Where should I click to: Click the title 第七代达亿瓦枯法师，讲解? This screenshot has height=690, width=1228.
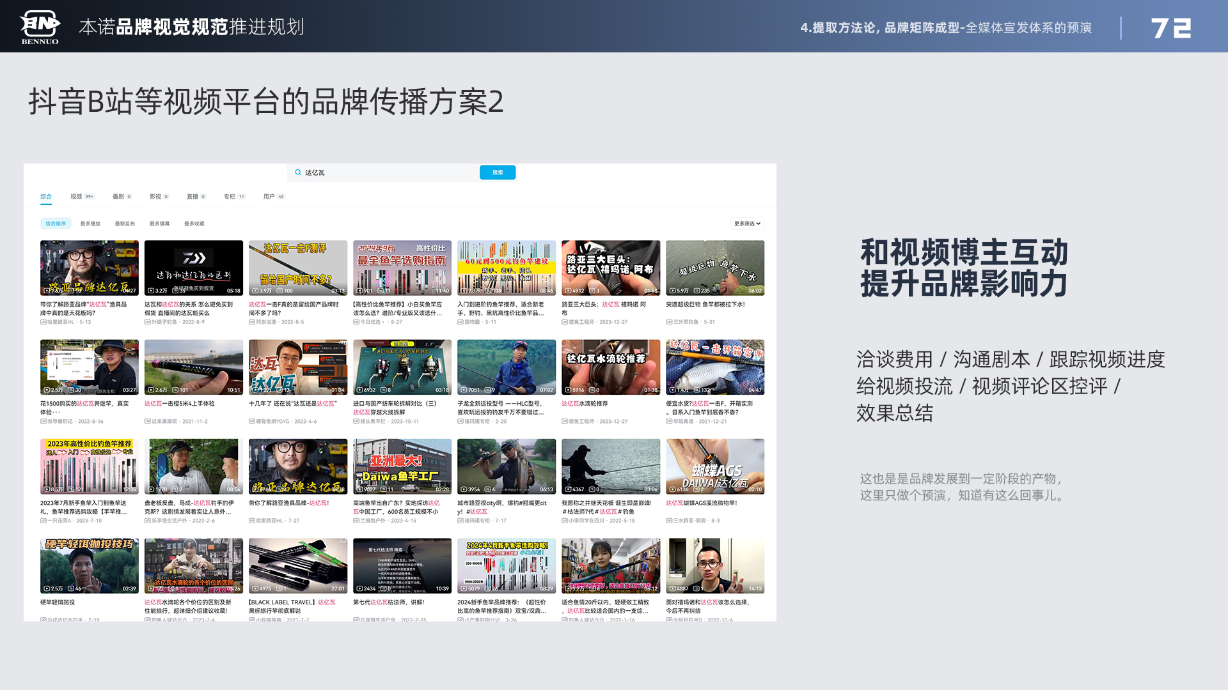pyautogui.click(x=389, y=602)
